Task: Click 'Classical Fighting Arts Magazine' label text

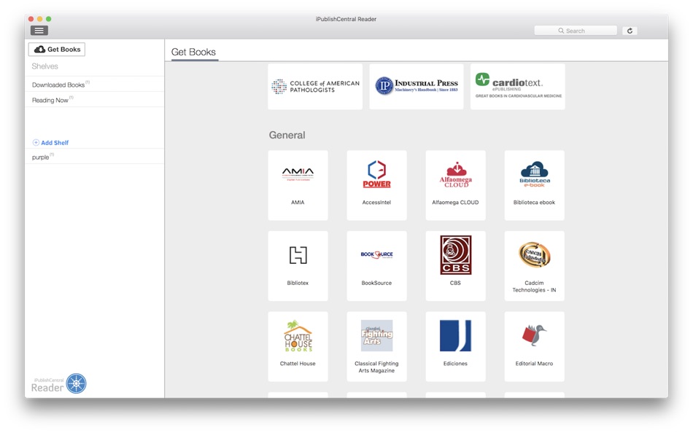Action: pos(376,367)
